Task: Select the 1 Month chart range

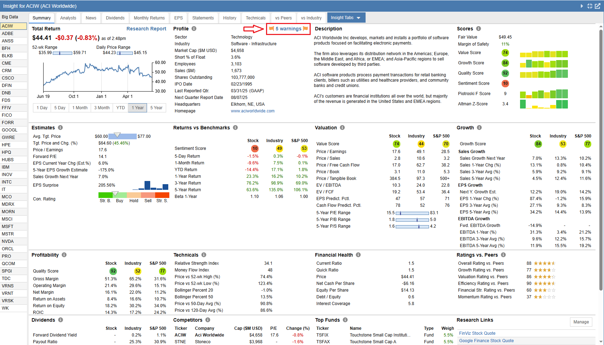Action: (x=80, y=108)
